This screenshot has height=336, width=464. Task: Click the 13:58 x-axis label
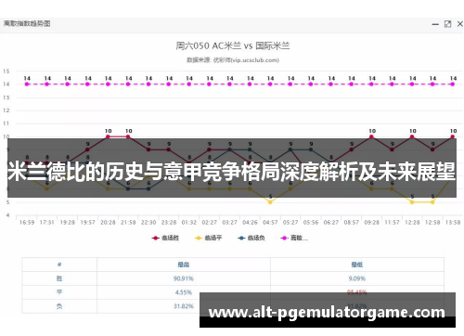pyautogui.click(x=453, y=223)
